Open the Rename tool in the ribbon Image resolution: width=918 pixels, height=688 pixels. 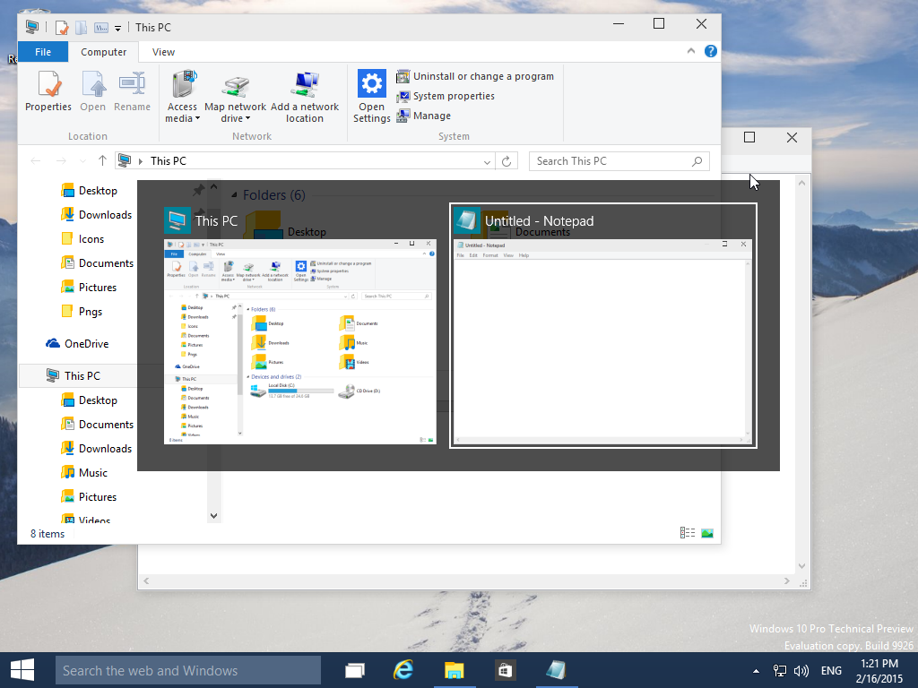(x=132, y=93)
